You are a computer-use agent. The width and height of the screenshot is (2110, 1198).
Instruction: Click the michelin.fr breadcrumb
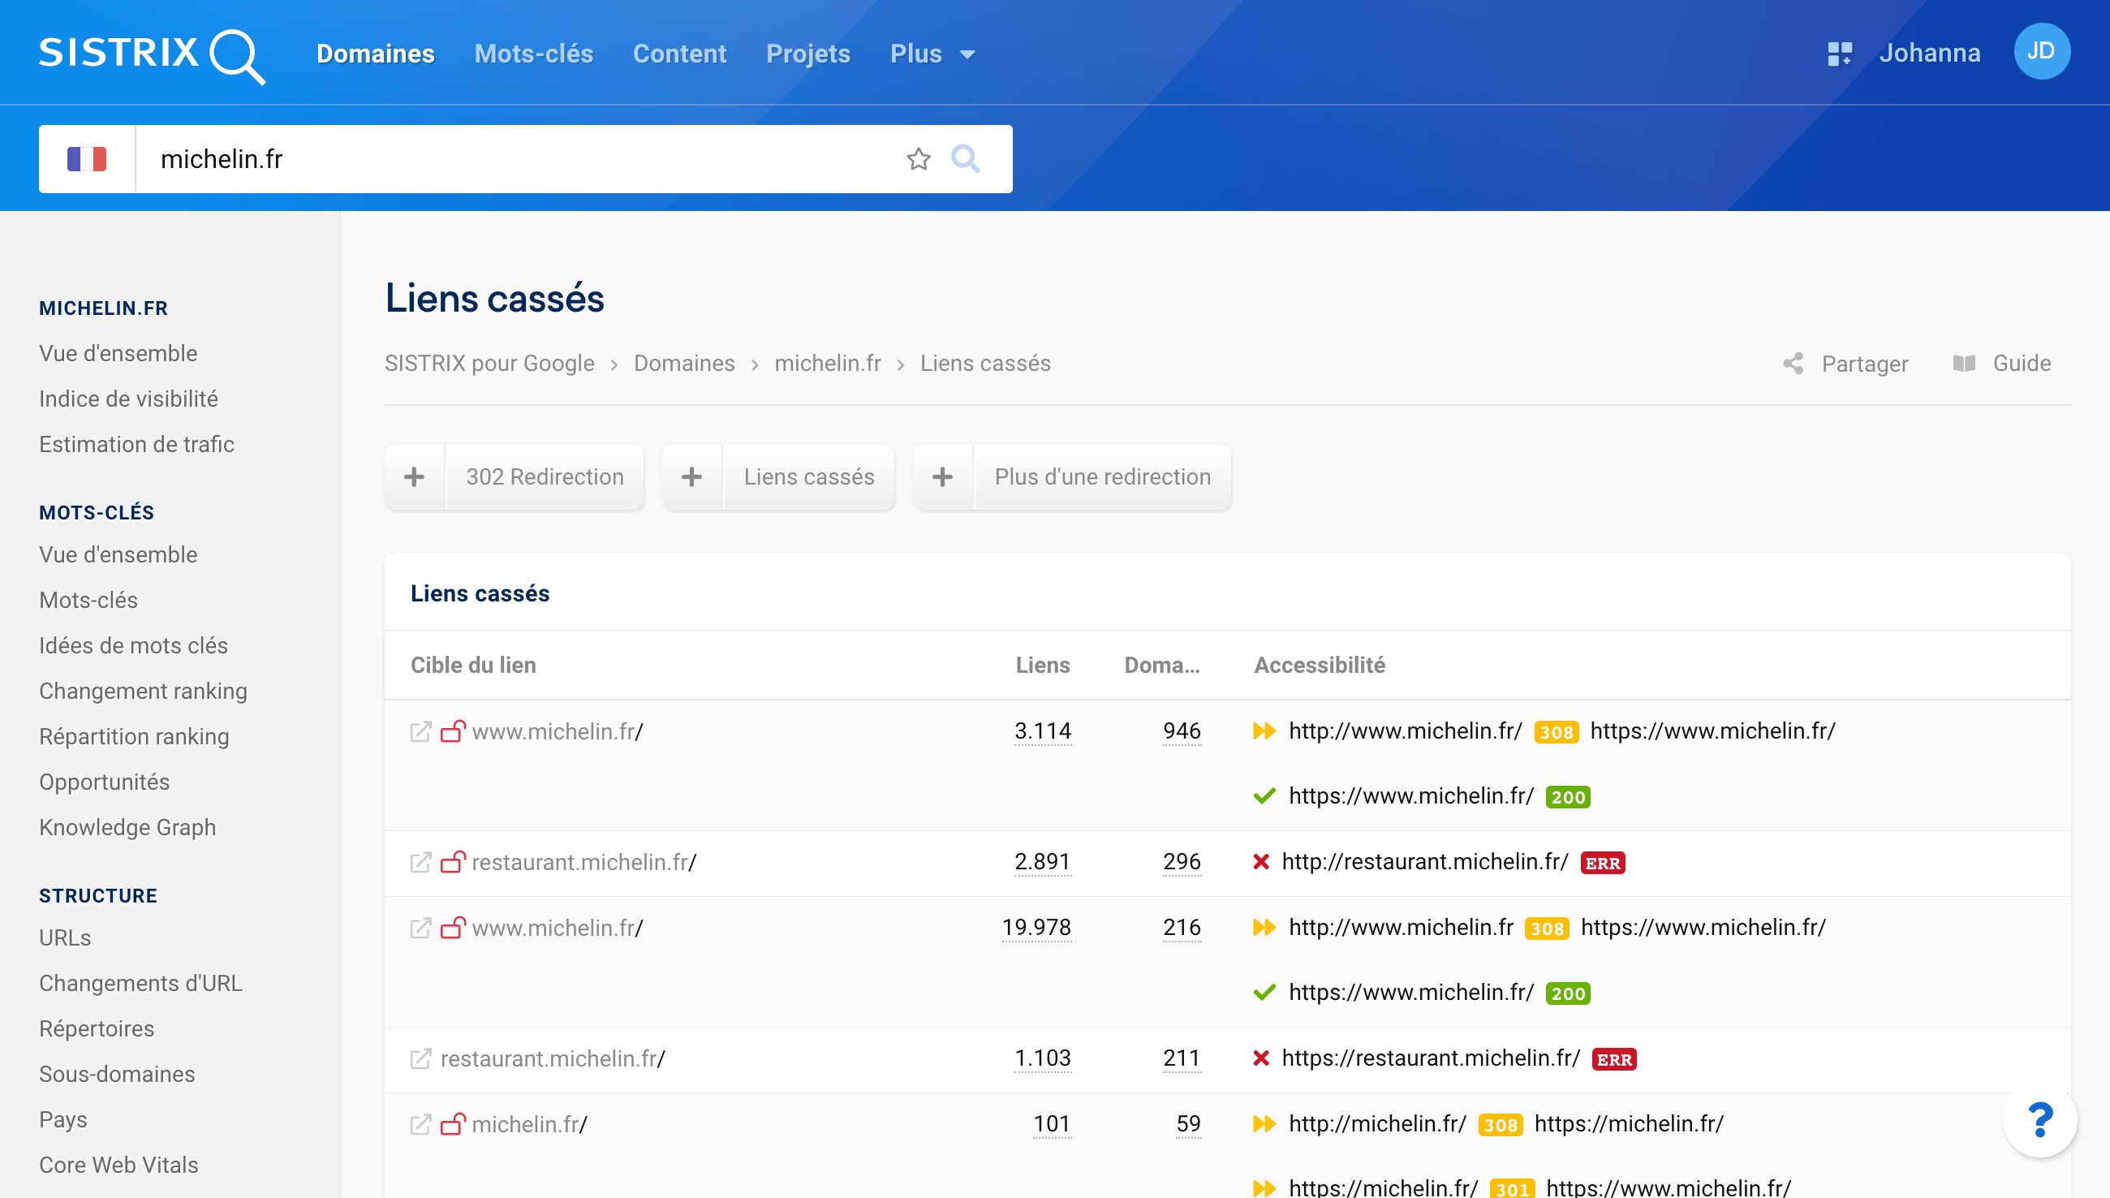click(828, 364)
